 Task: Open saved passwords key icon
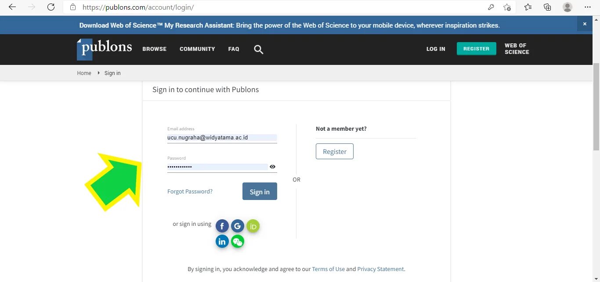491,7
